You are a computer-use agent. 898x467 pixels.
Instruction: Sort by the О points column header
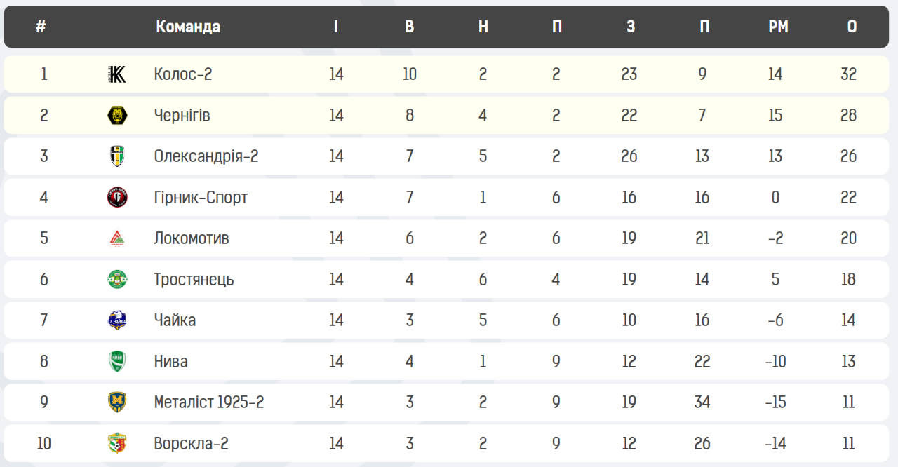click(852, 27)
